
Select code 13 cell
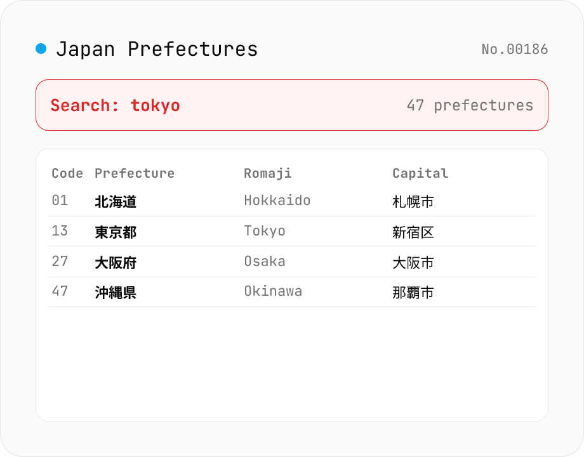coord(60,231)
